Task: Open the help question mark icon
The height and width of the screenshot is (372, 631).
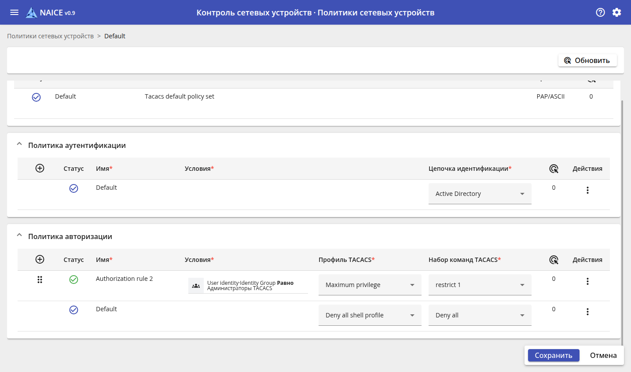Action: tap(600, 12)
